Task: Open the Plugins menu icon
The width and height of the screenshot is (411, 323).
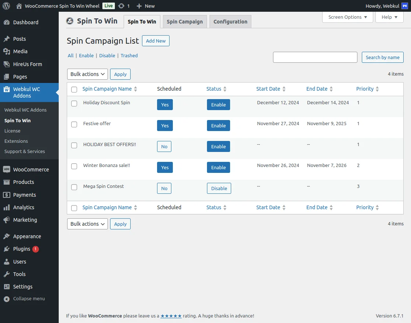Action: pos(7,249)
